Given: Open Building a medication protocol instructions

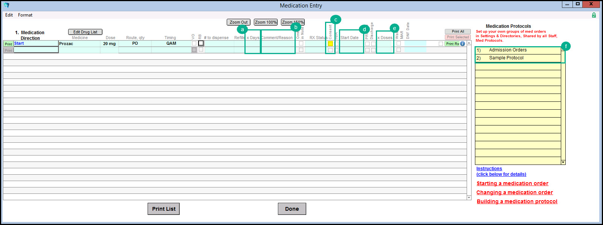Looking at the screenshot, I should [x=517, y=201].
